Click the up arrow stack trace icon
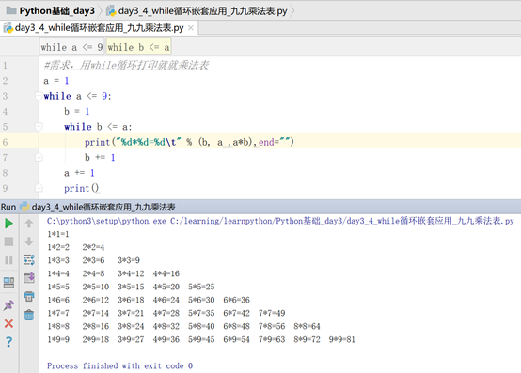 29,224
